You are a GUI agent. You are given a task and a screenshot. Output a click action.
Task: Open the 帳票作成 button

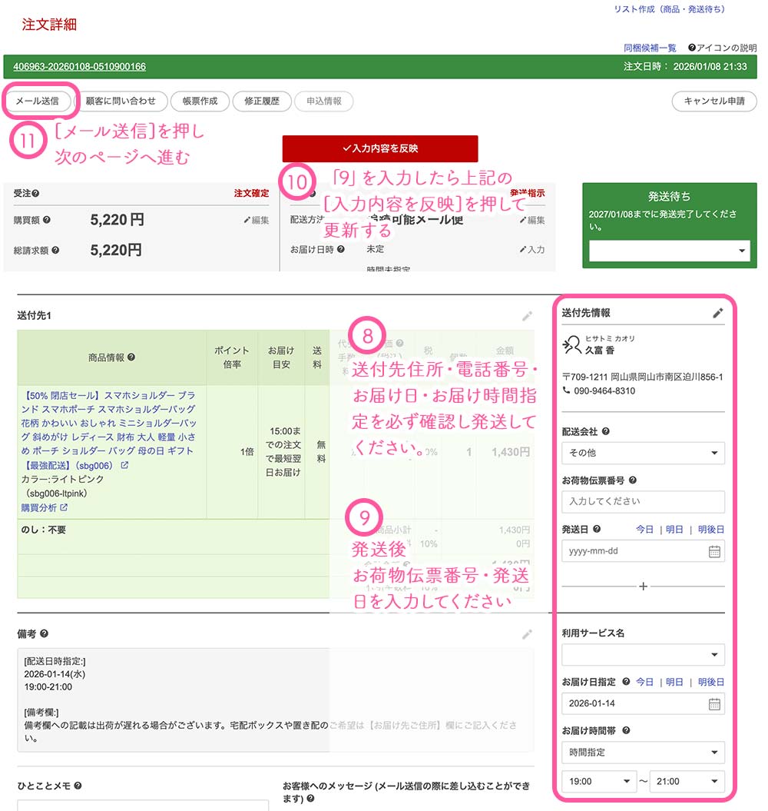[200, 101]
